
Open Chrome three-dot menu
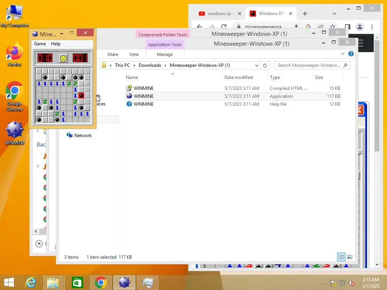[x=372, y=27]
